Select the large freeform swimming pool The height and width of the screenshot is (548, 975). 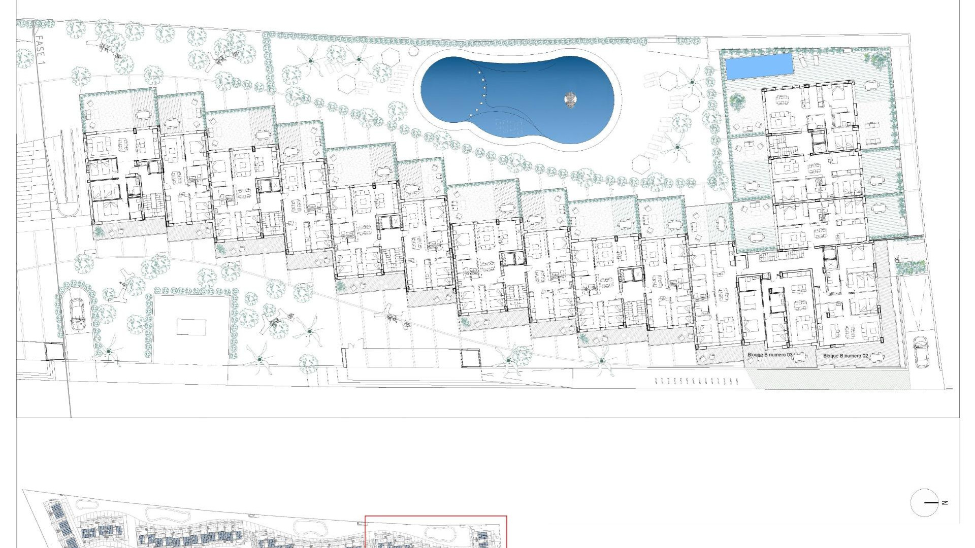pyautogui.click(x=523, y=96)
